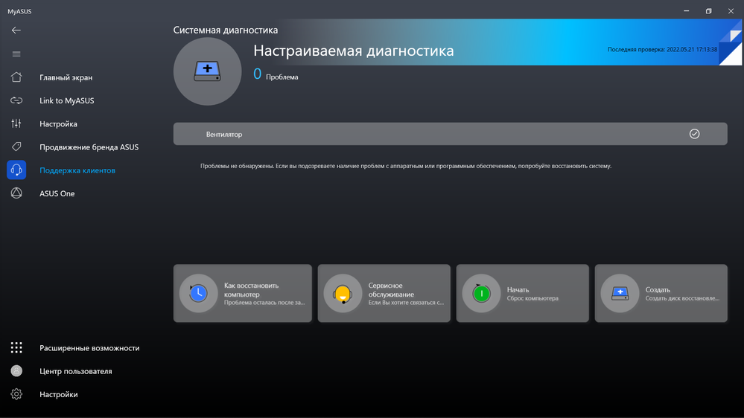Click the yellow headset service icon
The height and width of the screenshot is (418, 744).
tap(343, 293)
